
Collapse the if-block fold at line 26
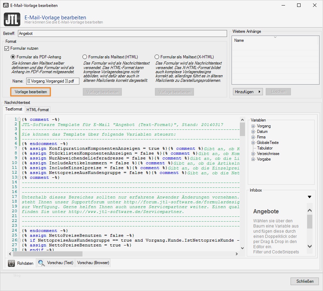coord(19,240)
